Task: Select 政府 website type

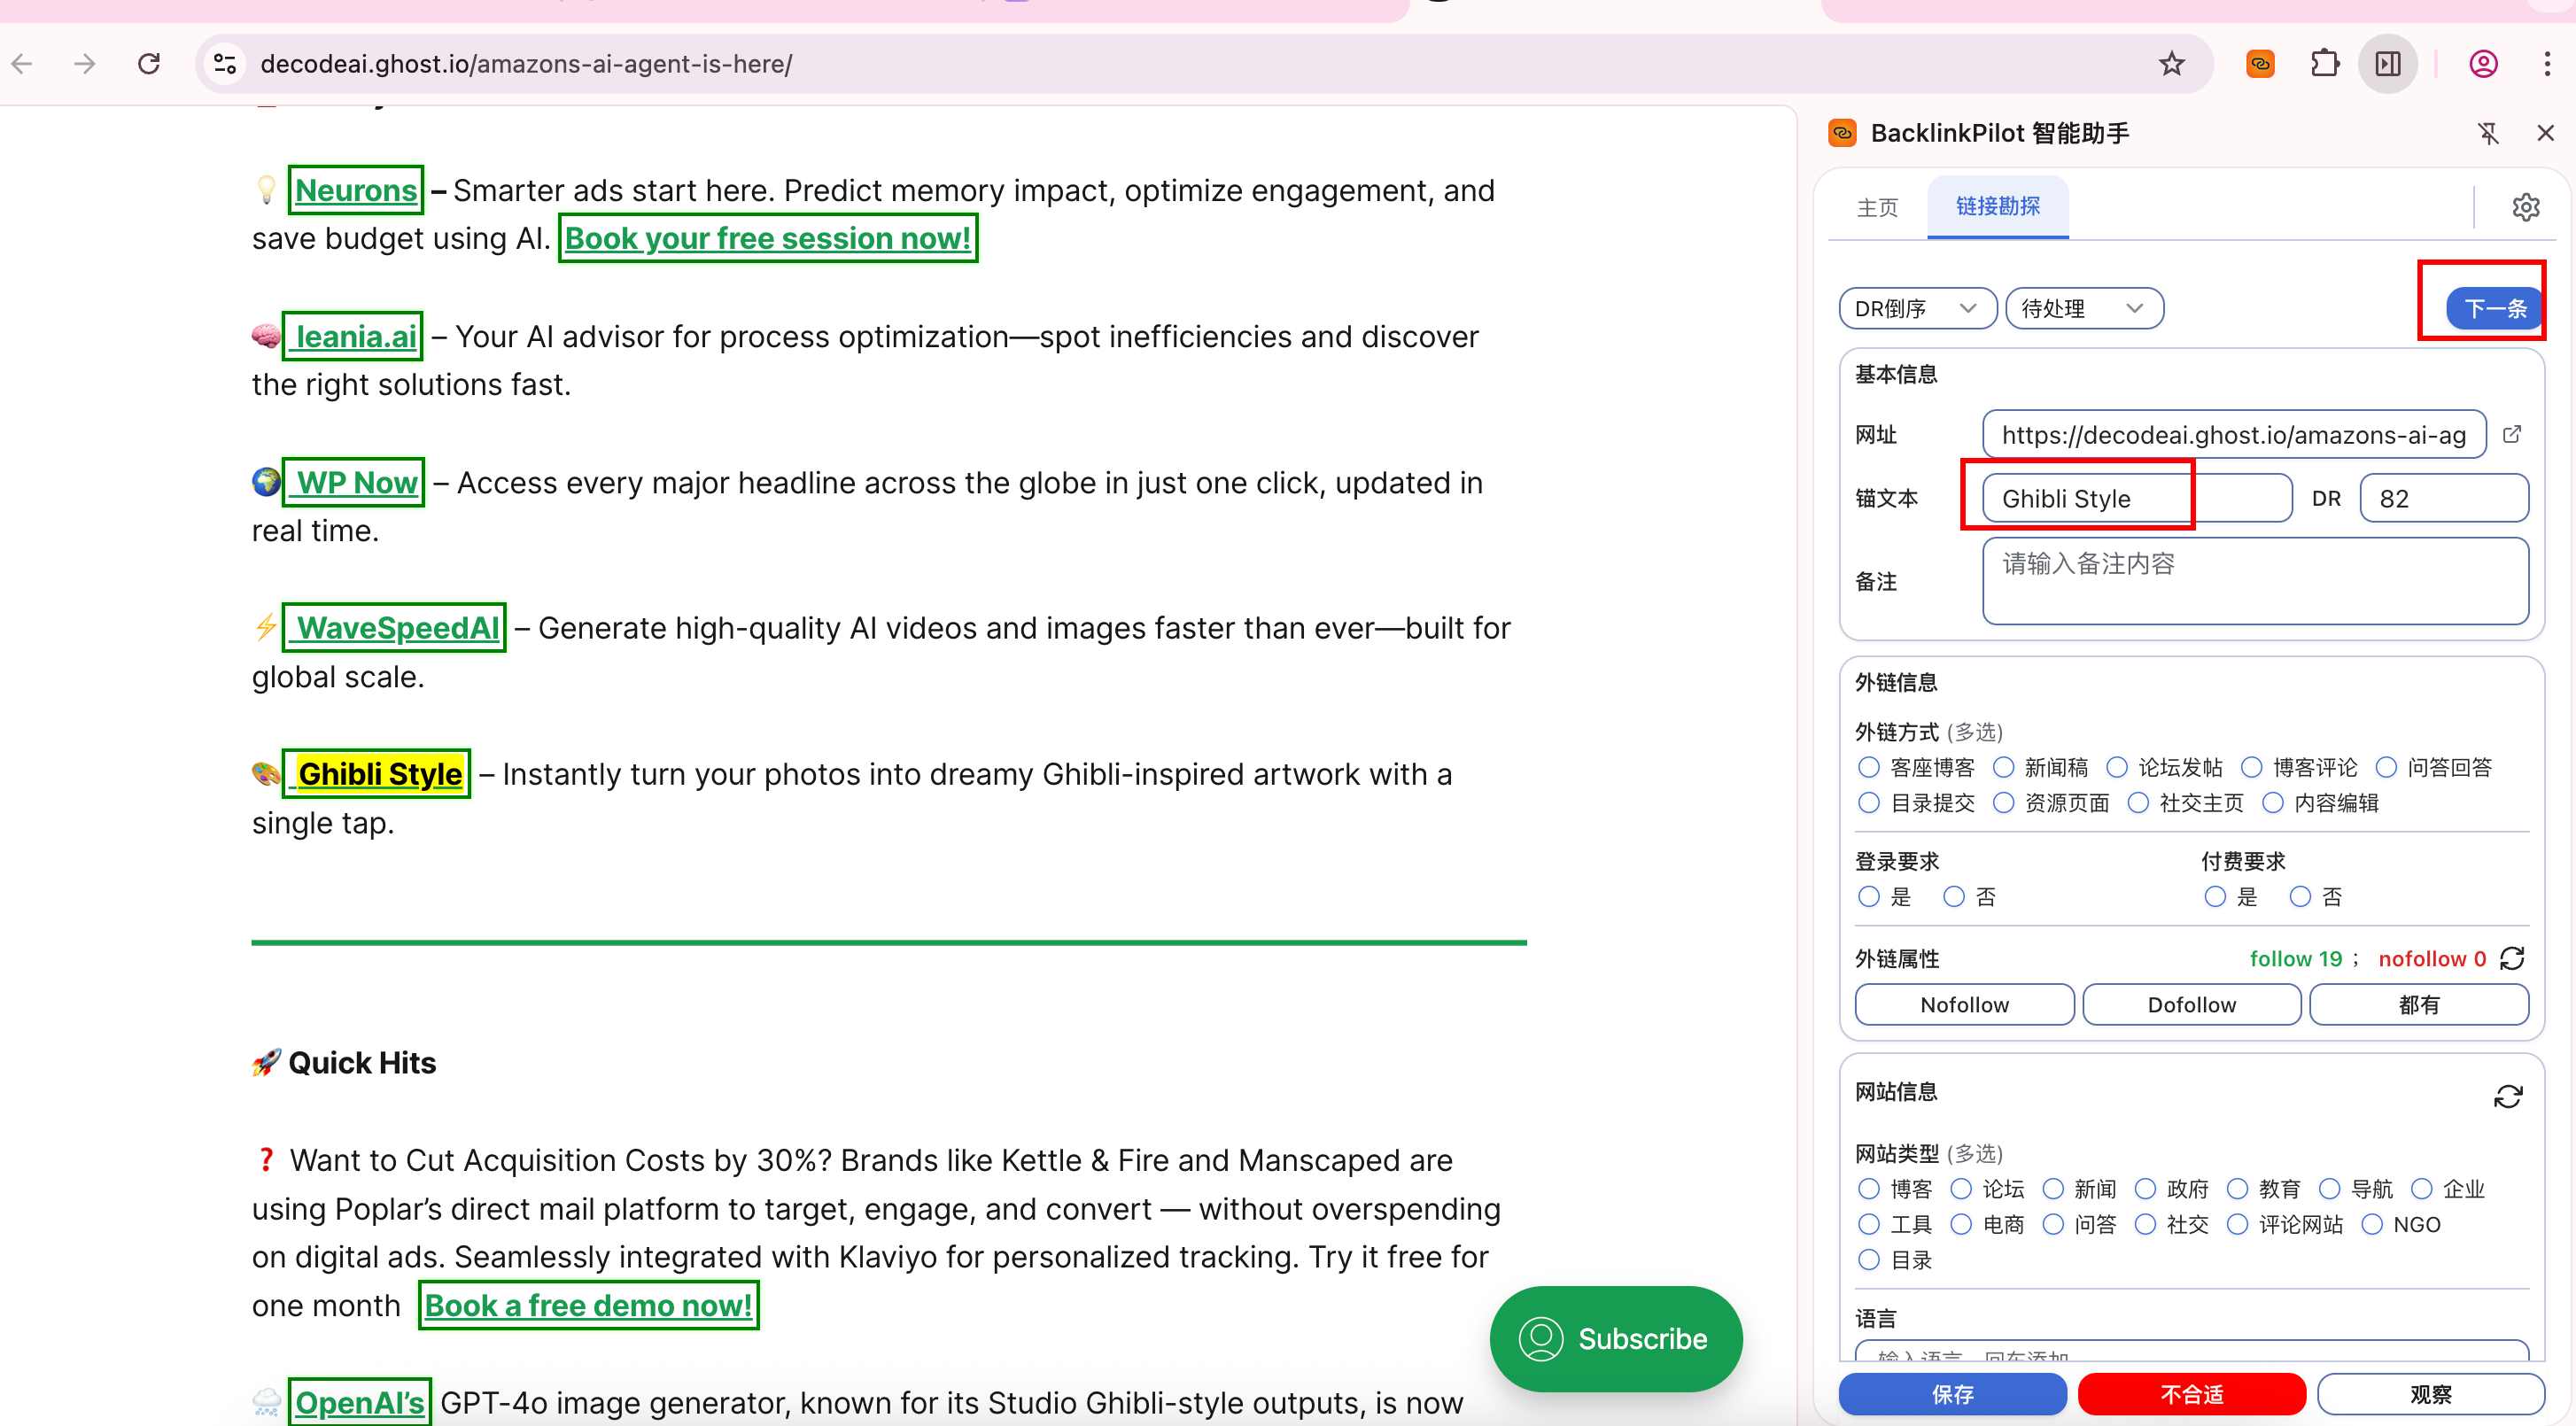Action: pyautogui.click(x=2145, y=1189)
